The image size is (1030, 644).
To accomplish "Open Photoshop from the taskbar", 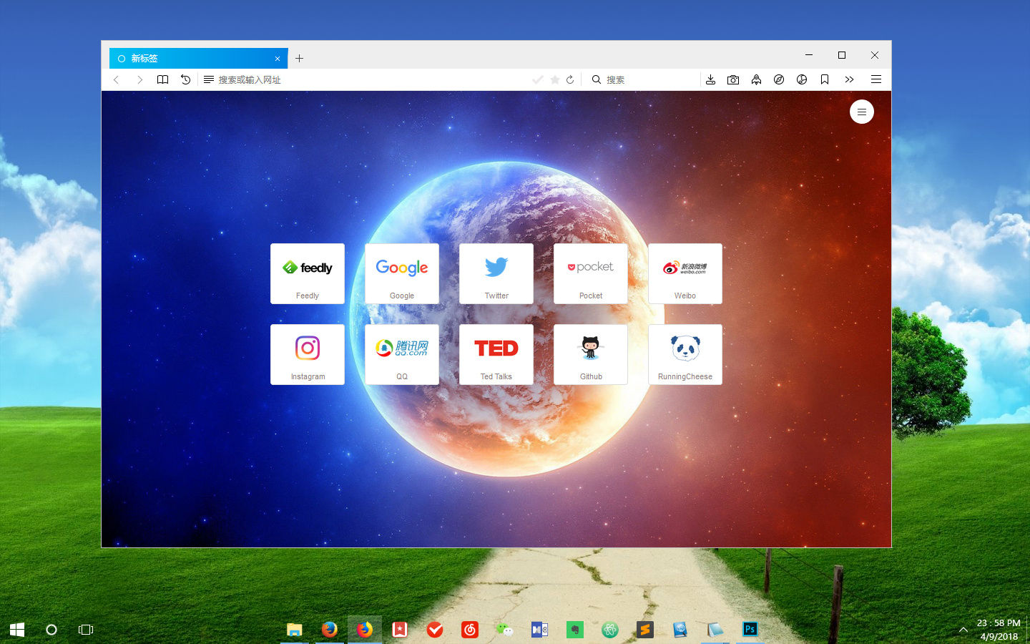I will (x=750, y=630).
